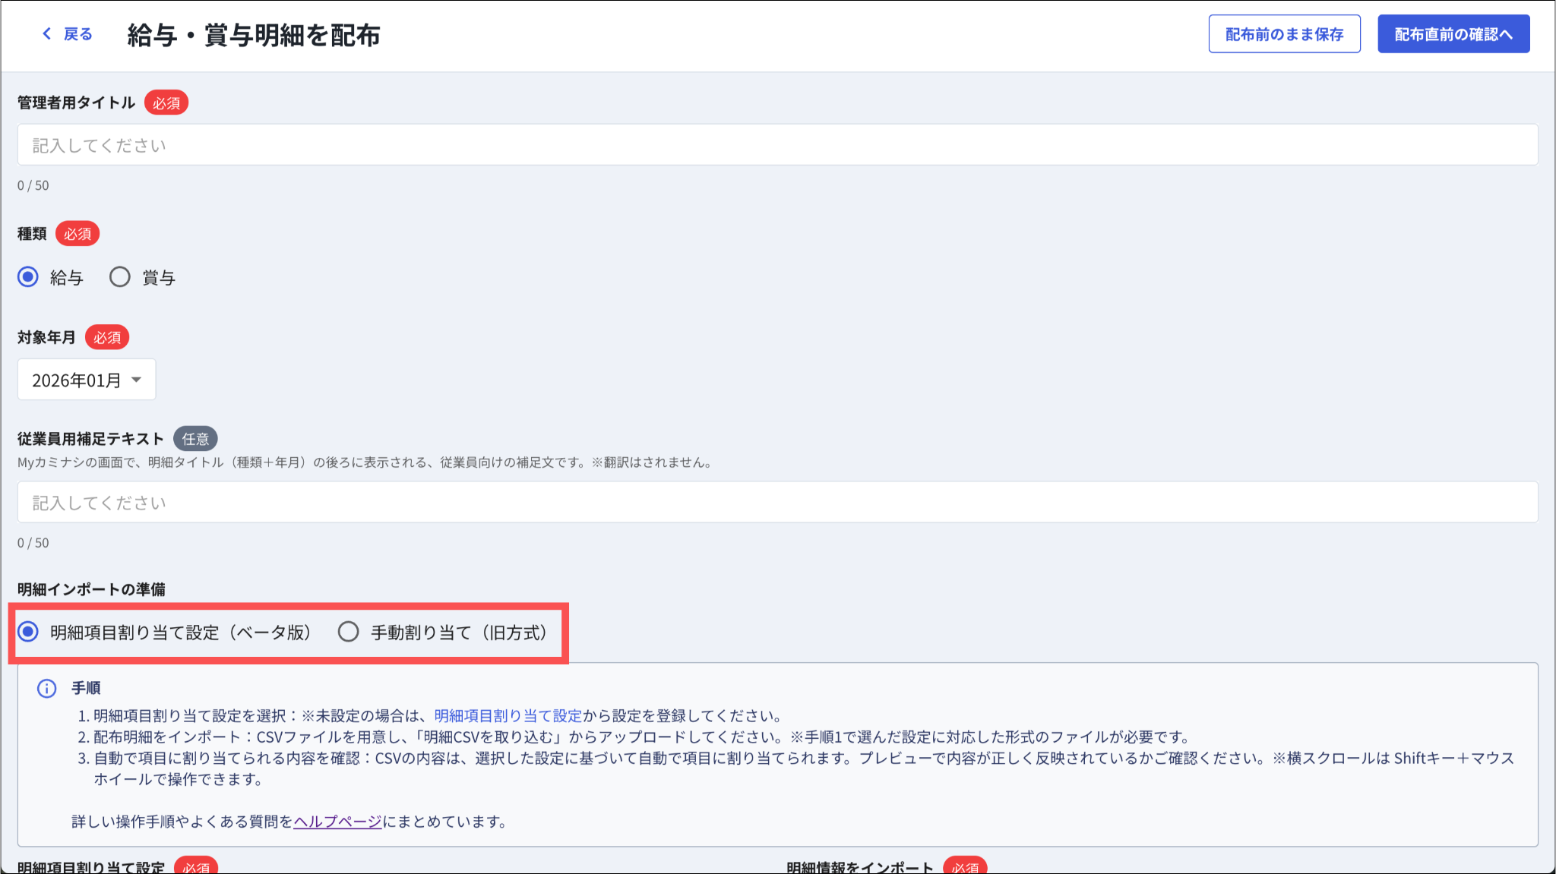Click the 戻る back link text
This screenshot has width=1556, height=874.
(x=77, y=34)
